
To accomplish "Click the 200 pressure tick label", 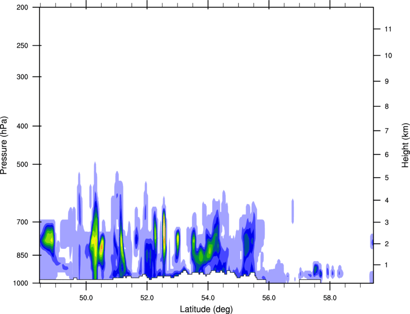I will point(23,7).
